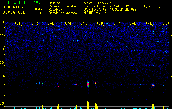Viewport: 172px width, 109px height.
Task: Click the Receiving antenna label
Action: coord(63,13)
